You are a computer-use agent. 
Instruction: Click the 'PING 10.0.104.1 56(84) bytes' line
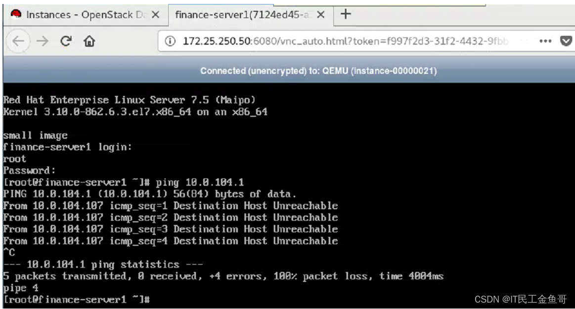150,194
